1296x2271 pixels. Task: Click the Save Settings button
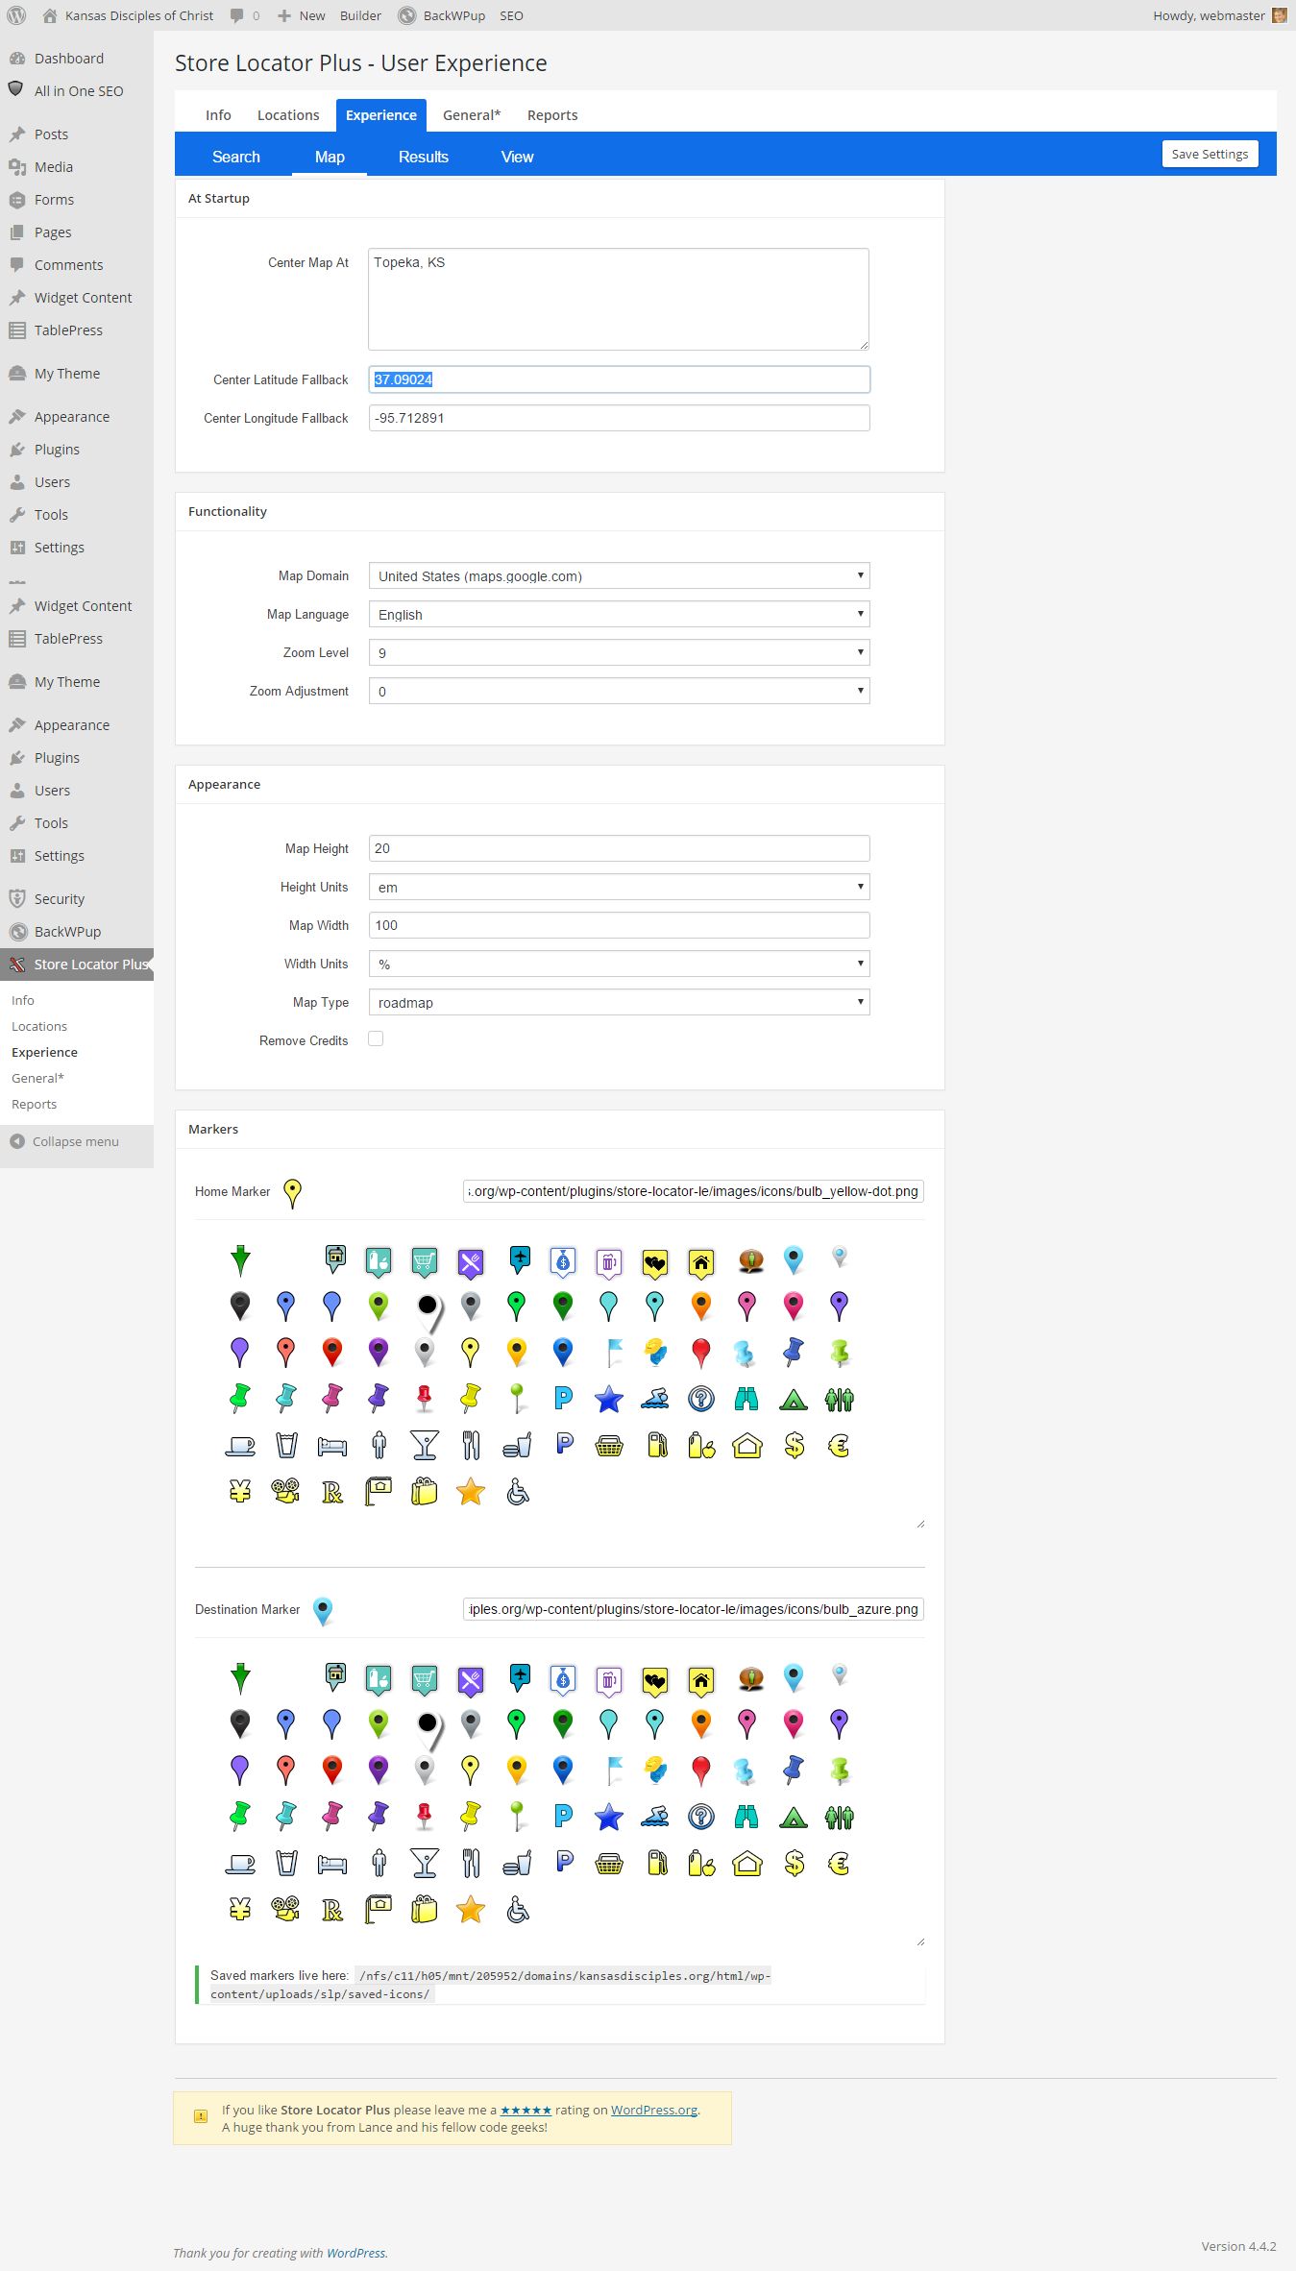1210,154
